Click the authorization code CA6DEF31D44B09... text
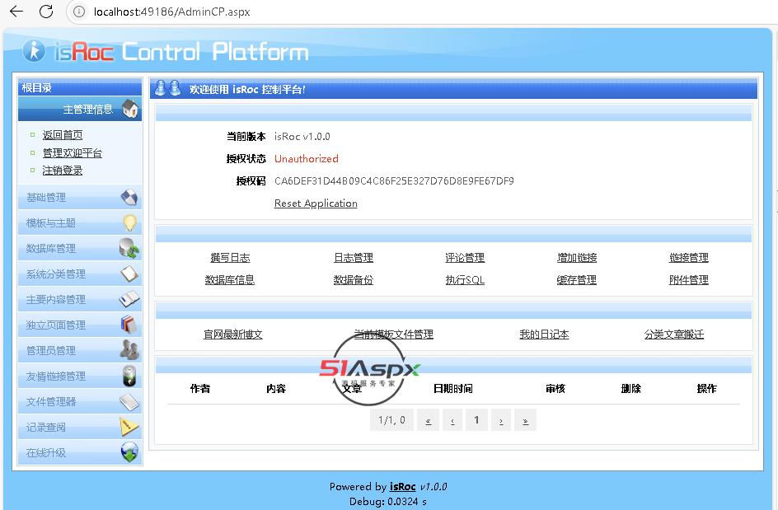This screenshot has height=510, width=778. click(x=394, y=181)
